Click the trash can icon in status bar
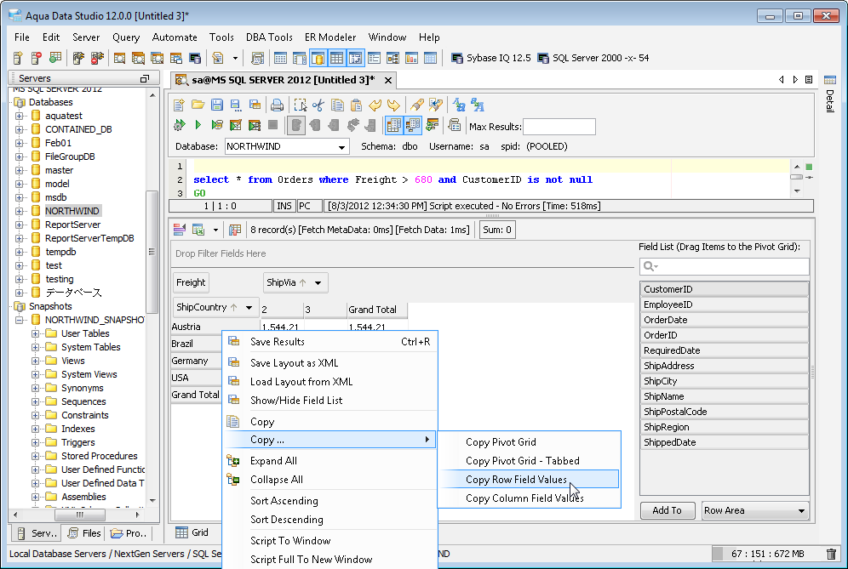This screenshot has width=848, height=569. point(831,554)
